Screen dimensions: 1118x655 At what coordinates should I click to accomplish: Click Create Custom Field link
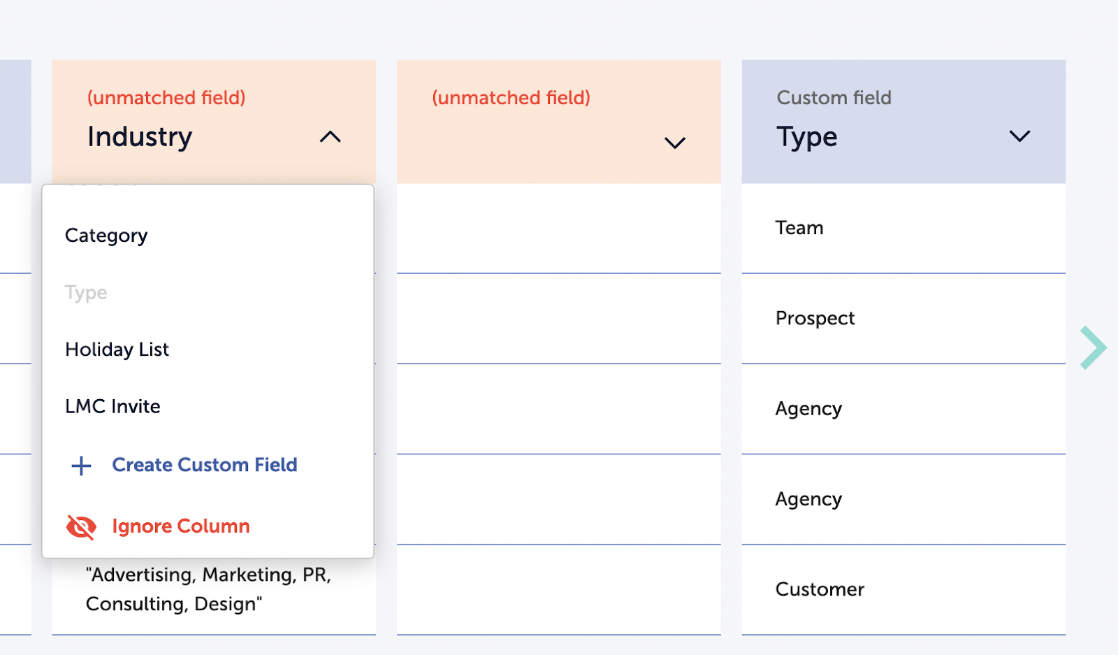[x=205, y=465]
